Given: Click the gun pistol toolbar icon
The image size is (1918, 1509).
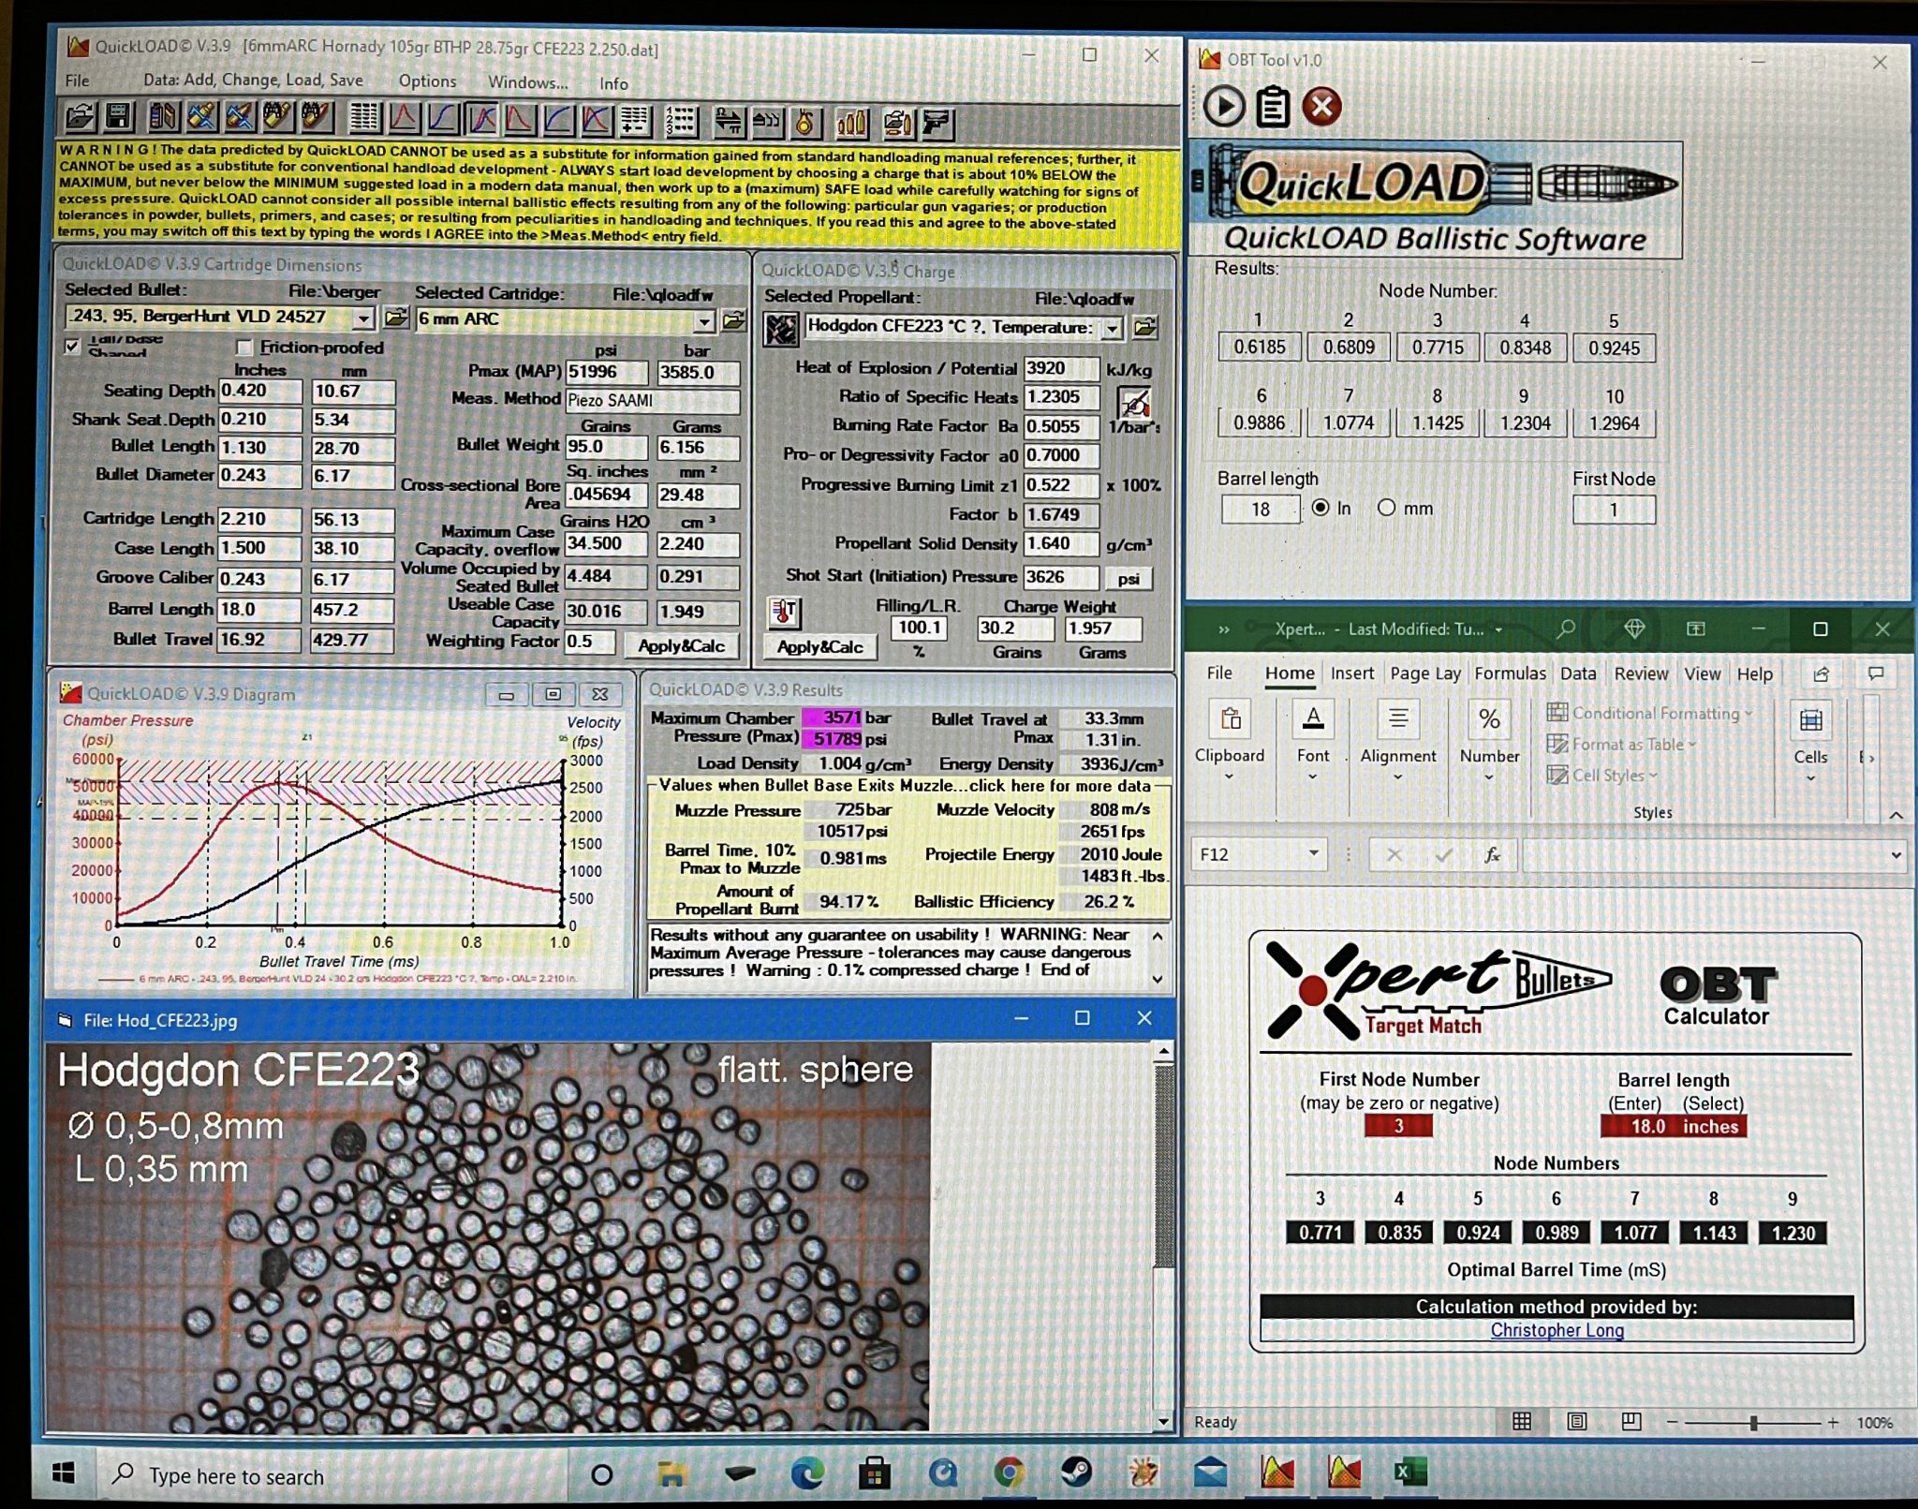Looking at the screenshot, I should 937,122.
